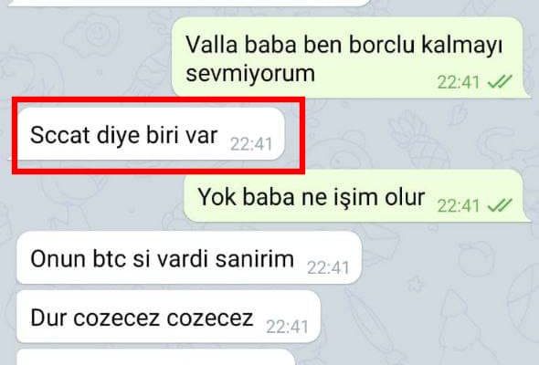Click the green timestamp on 'sevmiyorum' message
Viewport: 539px width, 365px height.
click(x=459, y=82)
